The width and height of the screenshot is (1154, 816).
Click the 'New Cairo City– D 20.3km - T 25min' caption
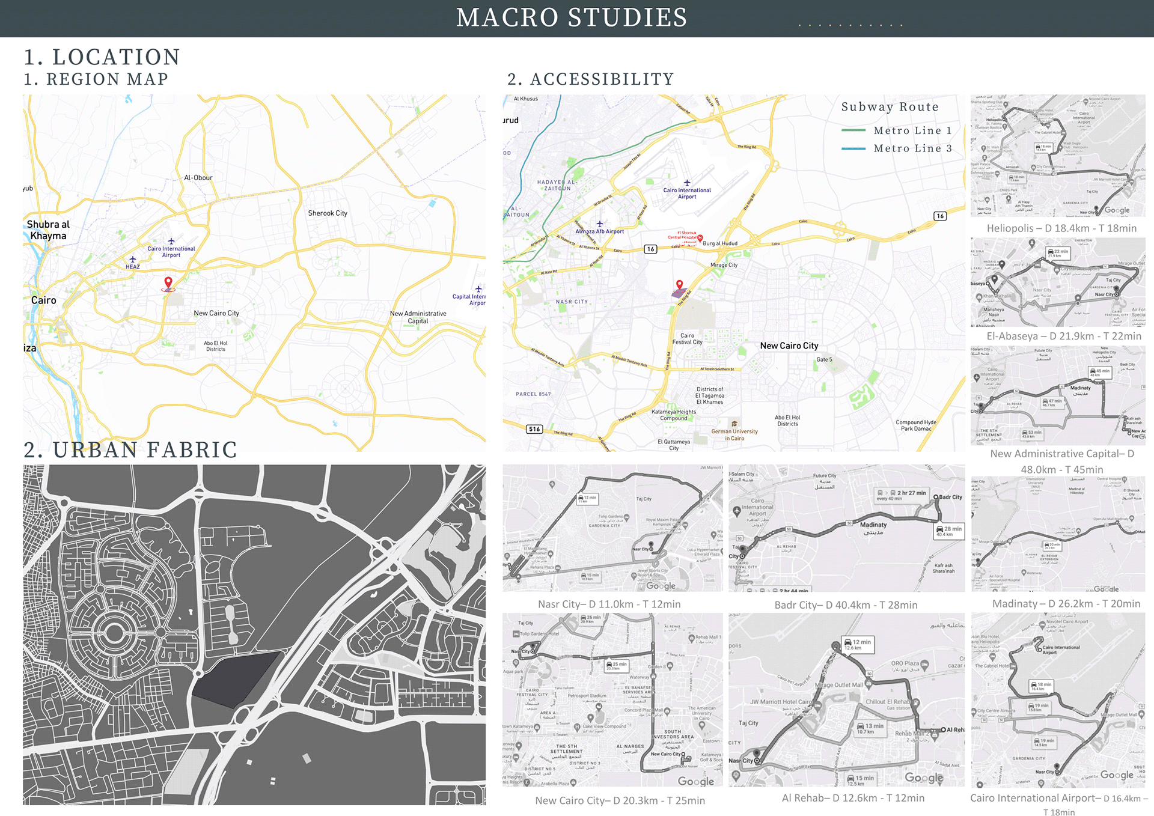click(x=620, y=800)
